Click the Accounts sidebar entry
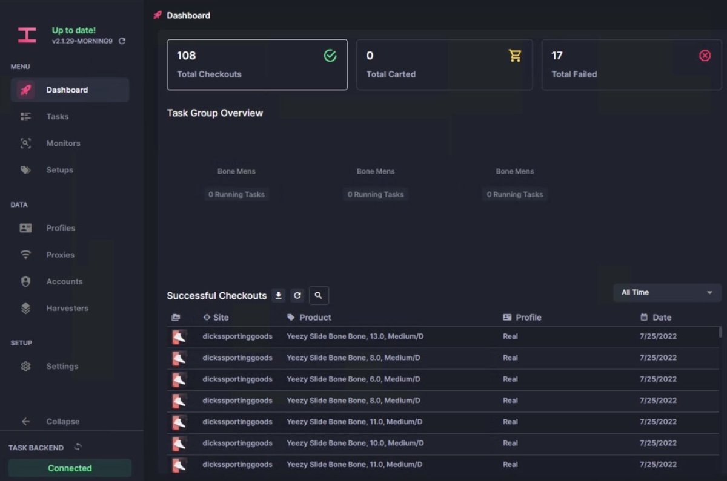This screenshot has width=727, height=481. coord(64,281)
